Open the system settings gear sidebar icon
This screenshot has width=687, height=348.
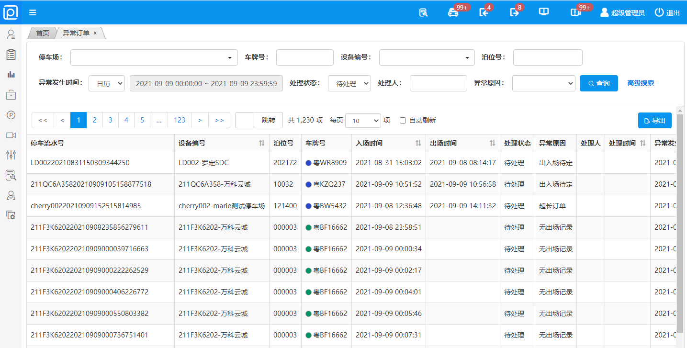11,215
